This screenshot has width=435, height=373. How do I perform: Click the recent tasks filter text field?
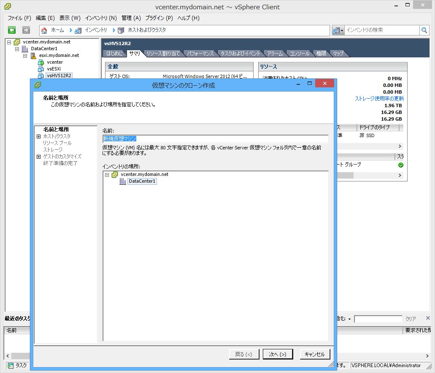click(x=378, y=319)
